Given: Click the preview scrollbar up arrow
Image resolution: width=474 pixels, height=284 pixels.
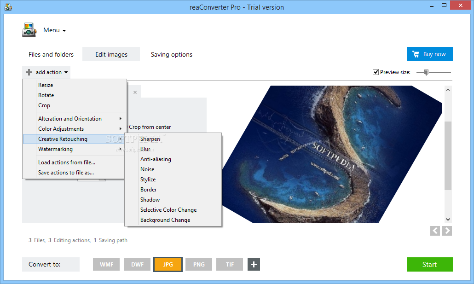Looking at the screenshot, I should tap(448, 90).
